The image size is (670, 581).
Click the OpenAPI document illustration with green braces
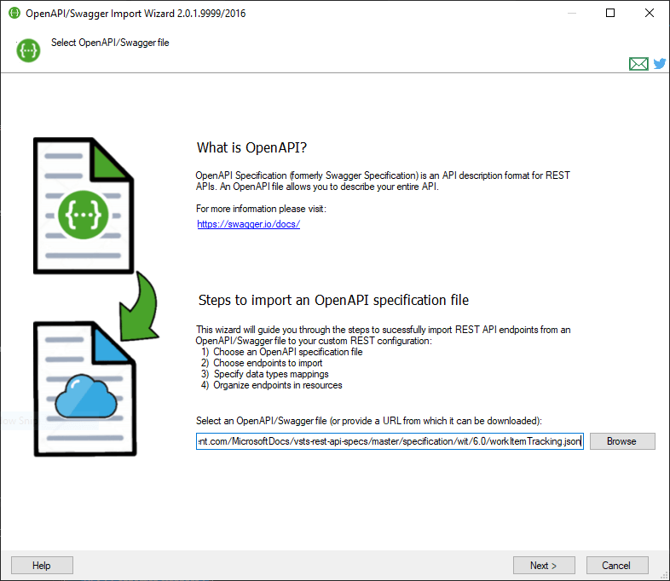[x=84, y=205]
